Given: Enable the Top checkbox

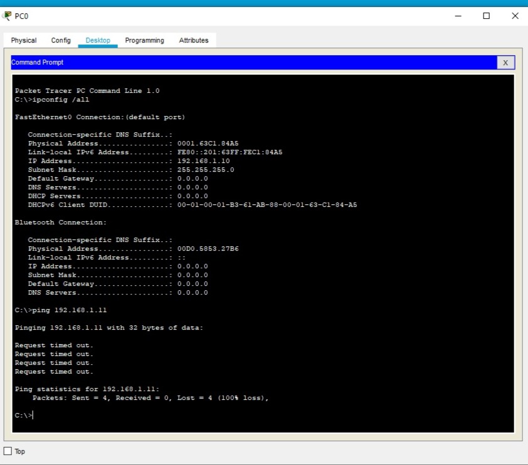Looking at the screenshot, I should [x=8, y=451].
